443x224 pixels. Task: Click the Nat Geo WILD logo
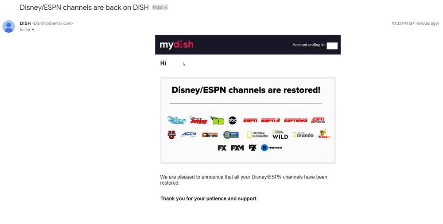click(x=280, y=135)
